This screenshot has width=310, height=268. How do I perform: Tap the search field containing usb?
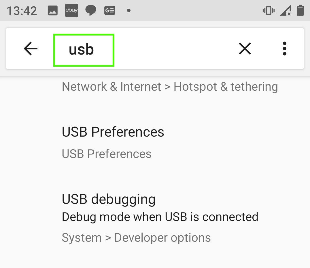tap(84, 49)
